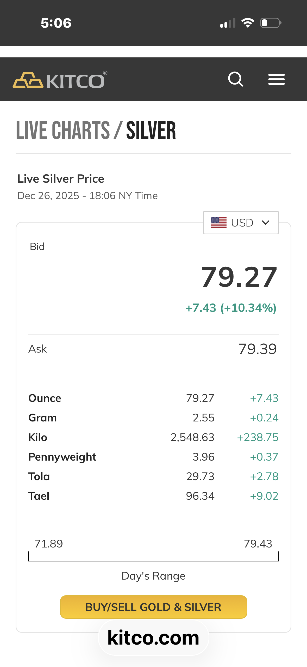Tap the Ask price 79.39
Image resolution: width=307 pixels, height=667 pixels.
pos(258,349)
